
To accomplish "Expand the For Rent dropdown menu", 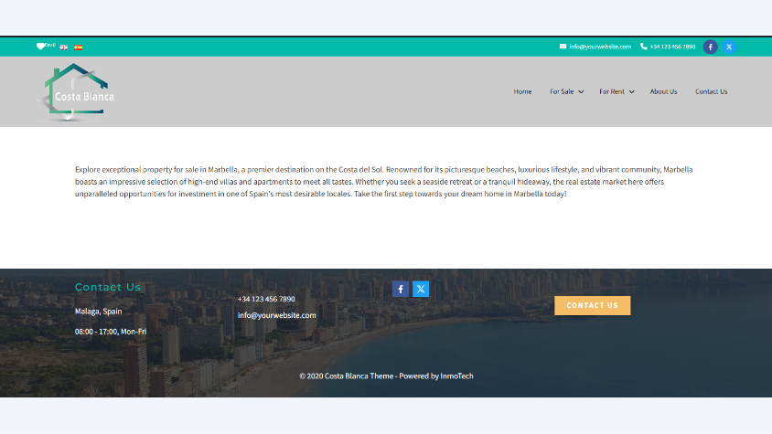I will pos(617,91).
